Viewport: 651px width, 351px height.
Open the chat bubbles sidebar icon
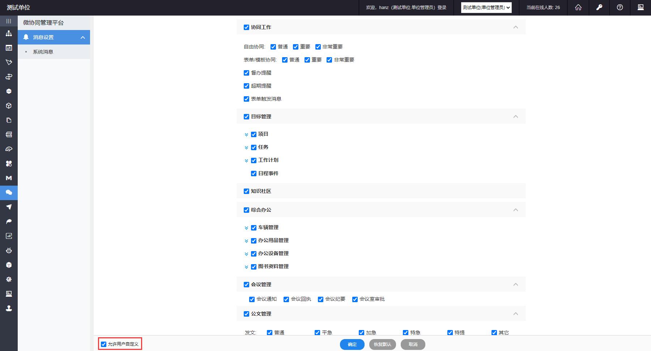click(9, 193)
